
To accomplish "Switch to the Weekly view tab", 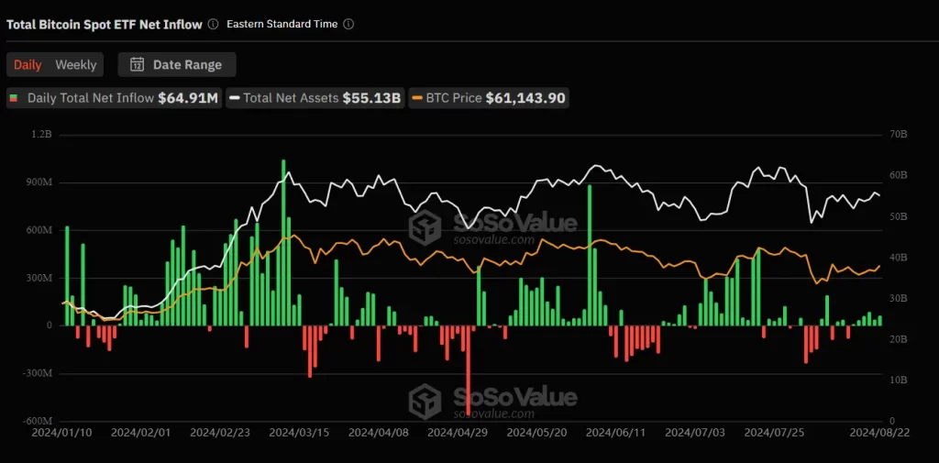I will pyautogui.click(x=75, y=64).
